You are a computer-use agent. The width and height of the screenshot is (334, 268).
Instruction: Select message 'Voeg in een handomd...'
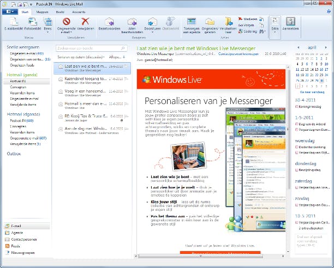92,93
